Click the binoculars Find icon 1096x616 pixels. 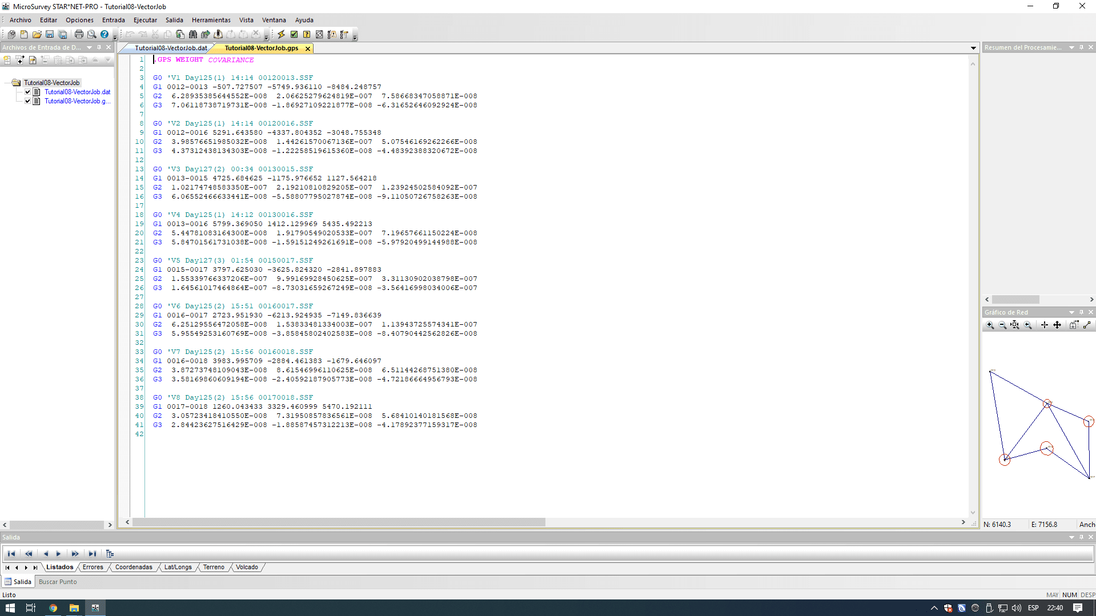coord(192,35)
